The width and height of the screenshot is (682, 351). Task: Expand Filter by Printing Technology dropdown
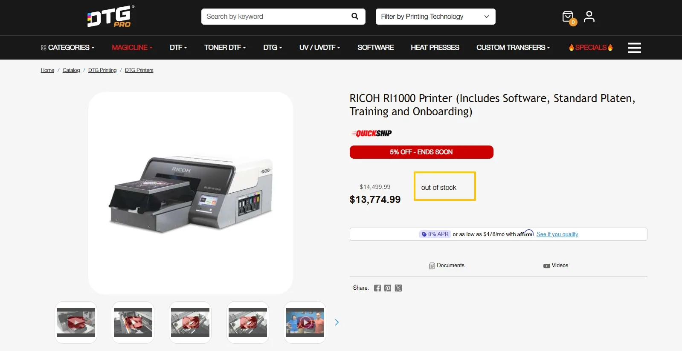[x=435, y=17]
